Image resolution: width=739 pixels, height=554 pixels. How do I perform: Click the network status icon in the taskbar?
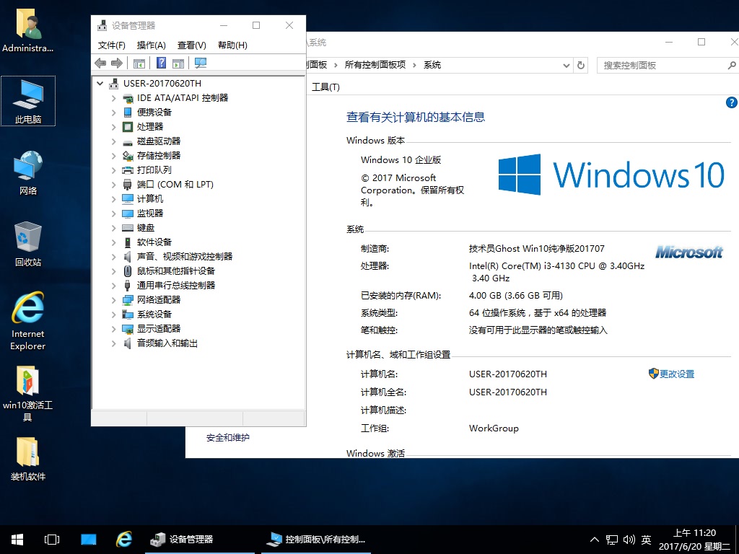pyautogui.click(x=610, y=539)
